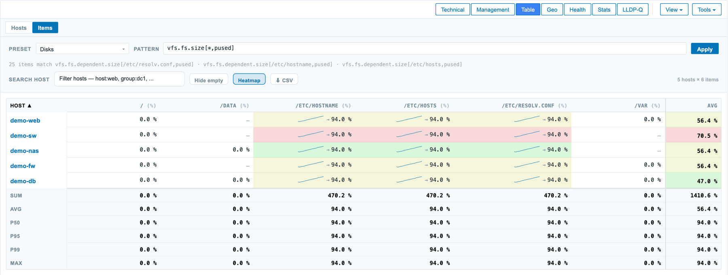The width and height of the screenshot is (728, 275).
Task: Expand the View dropdown menu
Action: [674, 9]
